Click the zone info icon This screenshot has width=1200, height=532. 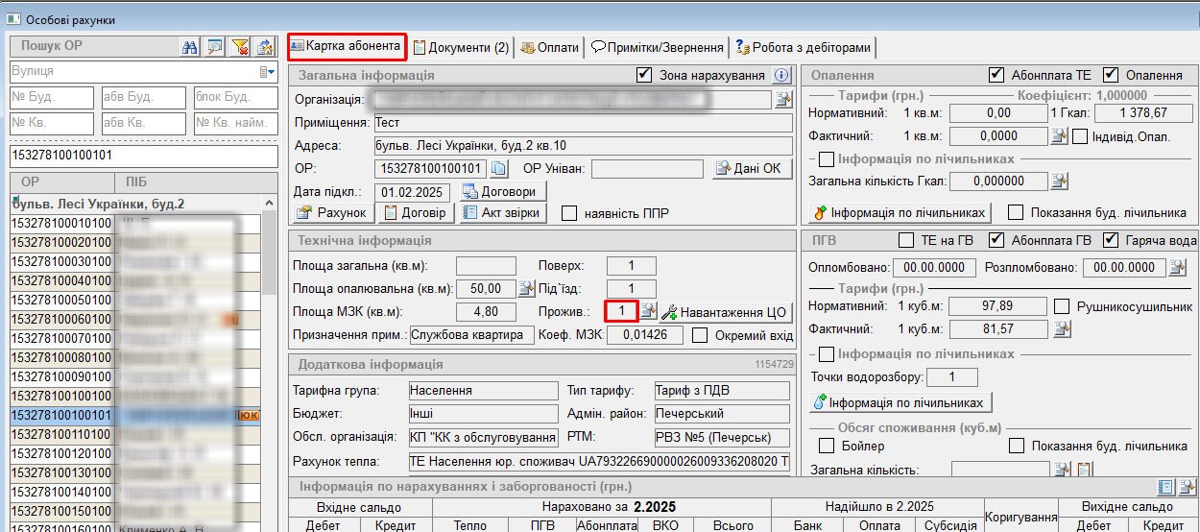point(781,75)
